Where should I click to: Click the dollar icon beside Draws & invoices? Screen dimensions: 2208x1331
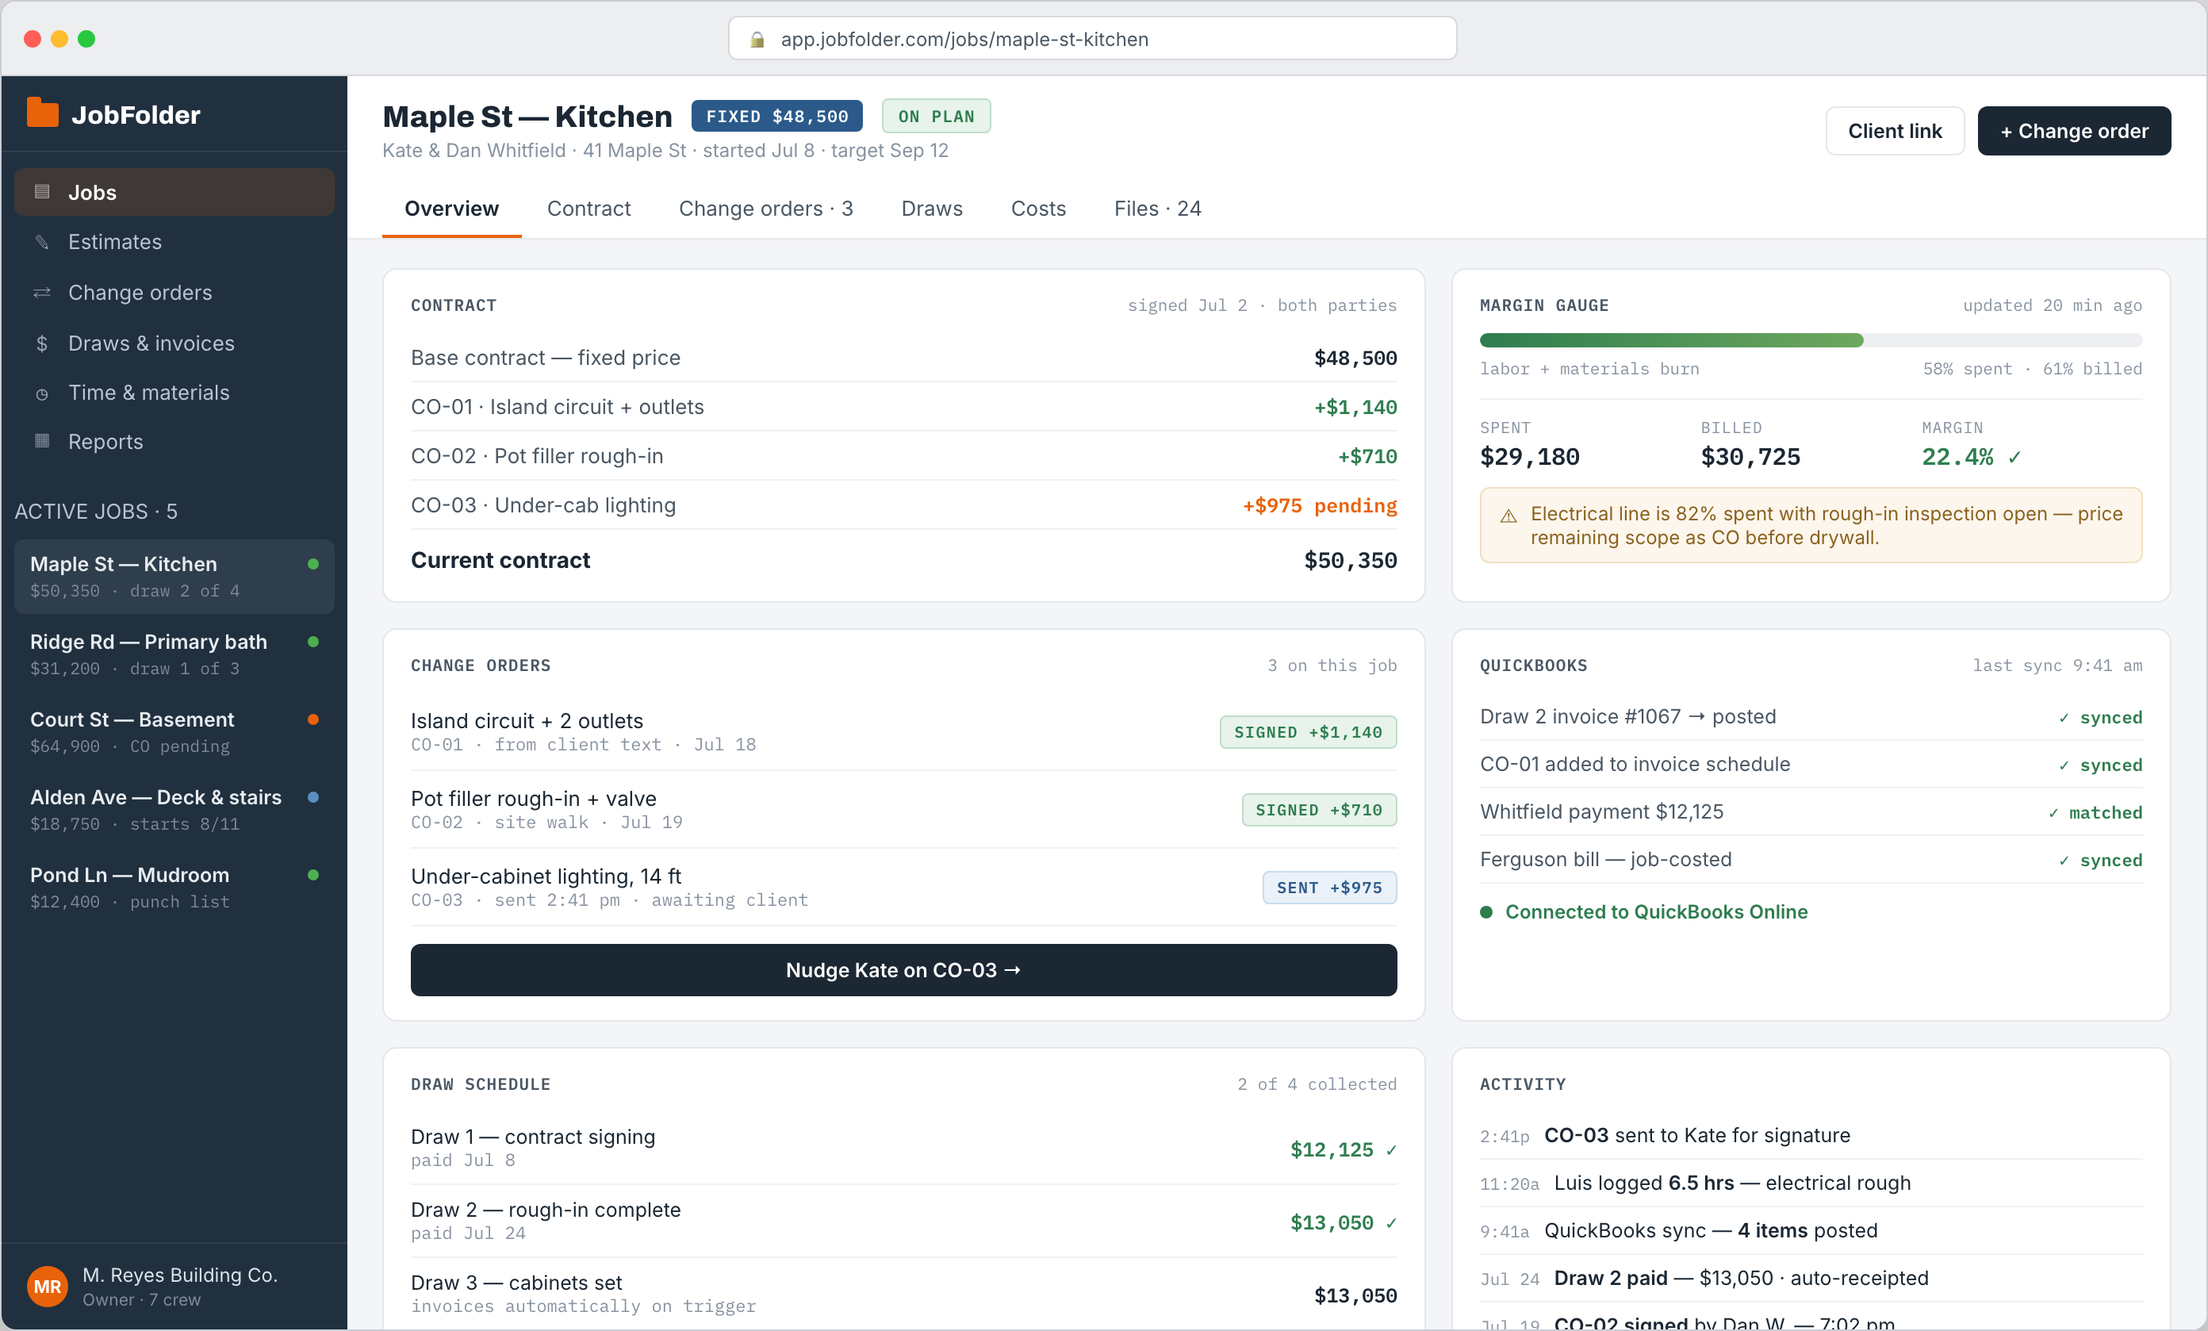[x=41, y=343]
